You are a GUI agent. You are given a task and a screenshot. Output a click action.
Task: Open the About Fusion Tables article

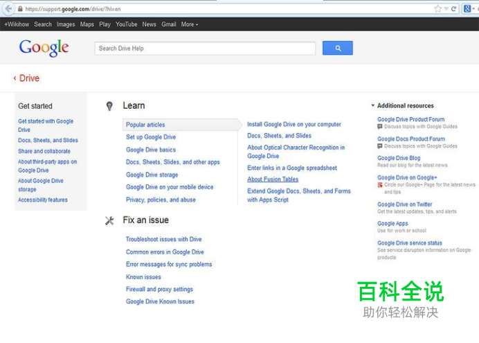(273, 179)
